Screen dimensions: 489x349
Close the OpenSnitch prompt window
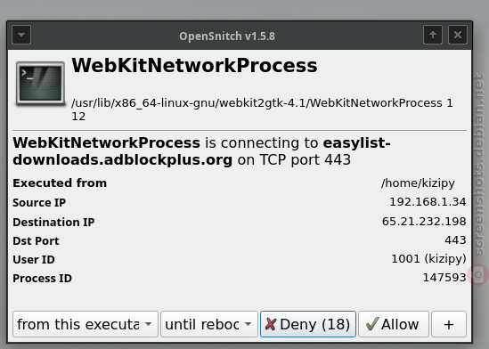pyautogui.click(x=458, y=35)
